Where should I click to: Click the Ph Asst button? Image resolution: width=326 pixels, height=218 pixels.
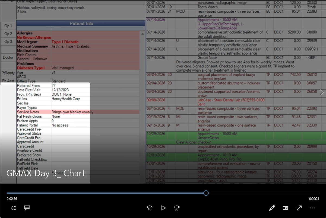[8, 81]
